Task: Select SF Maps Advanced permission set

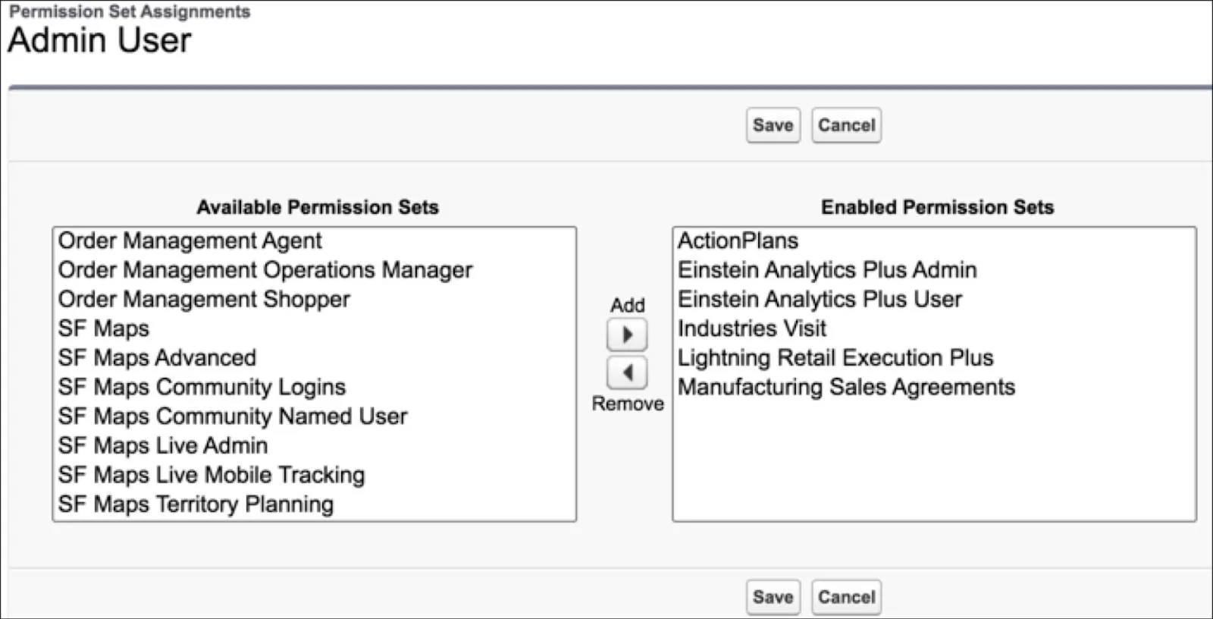Action: pos(157,357)
